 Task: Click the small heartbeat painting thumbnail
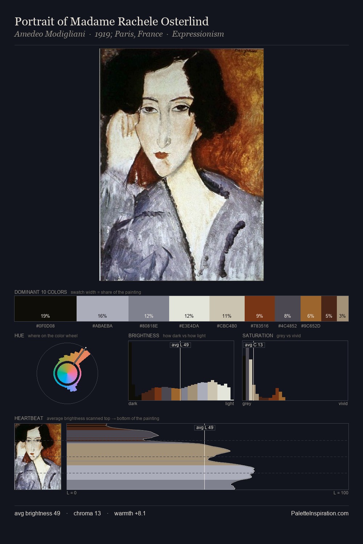(38, 457)
